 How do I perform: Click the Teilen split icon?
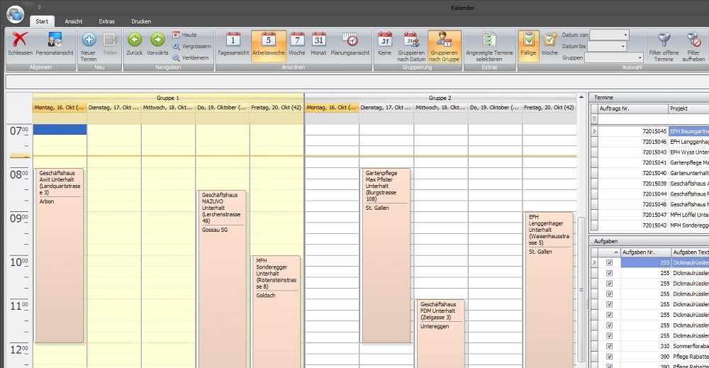point(110,40)
